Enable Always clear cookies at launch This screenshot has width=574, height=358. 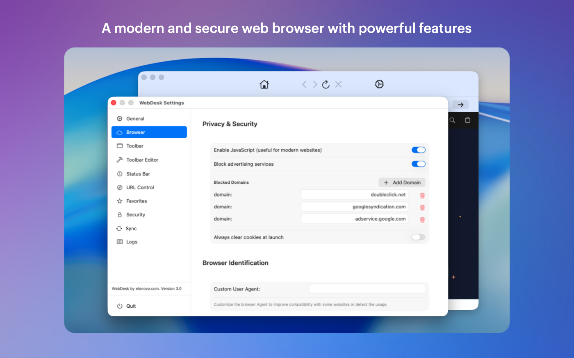418,237
